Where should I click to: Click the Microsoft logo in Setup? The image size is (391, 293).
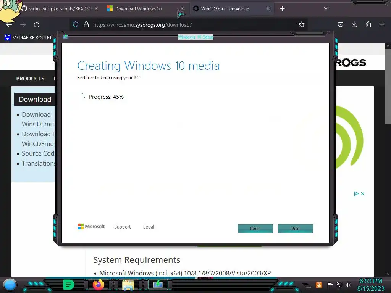91,227
